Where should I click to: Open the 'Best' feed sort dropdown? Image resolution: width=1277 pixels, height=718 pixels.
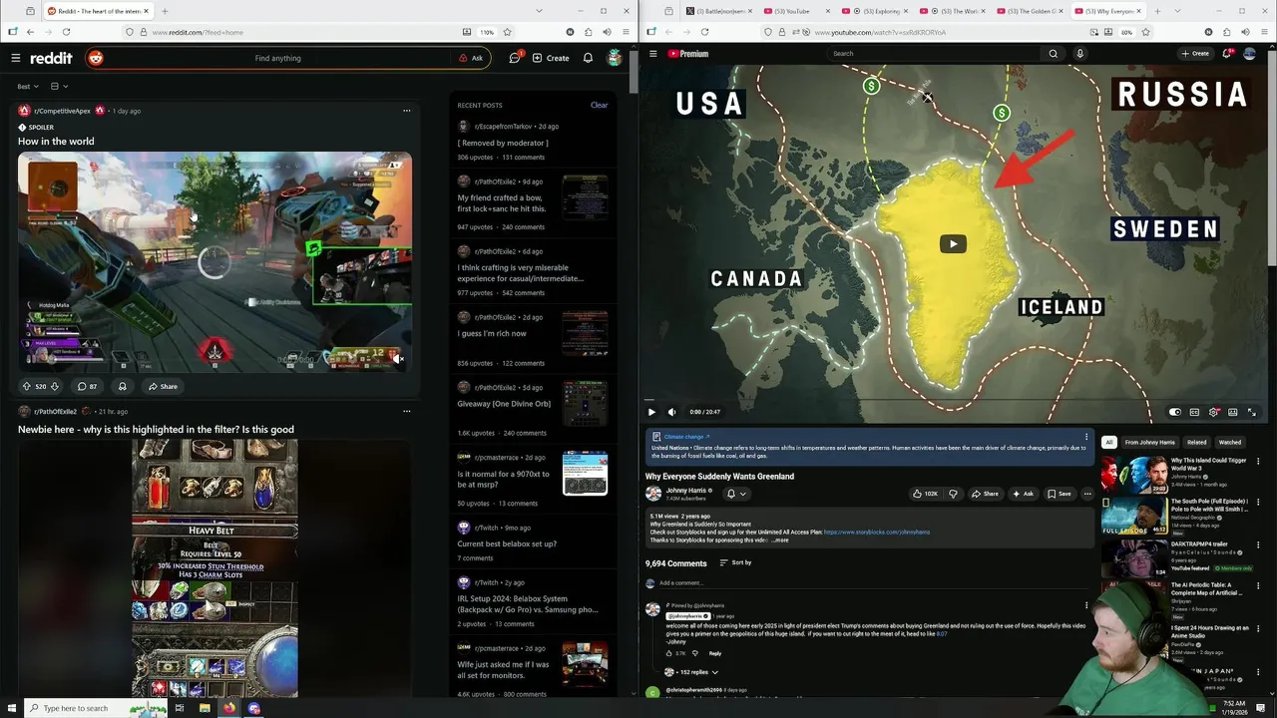click(x=29, y=87)
